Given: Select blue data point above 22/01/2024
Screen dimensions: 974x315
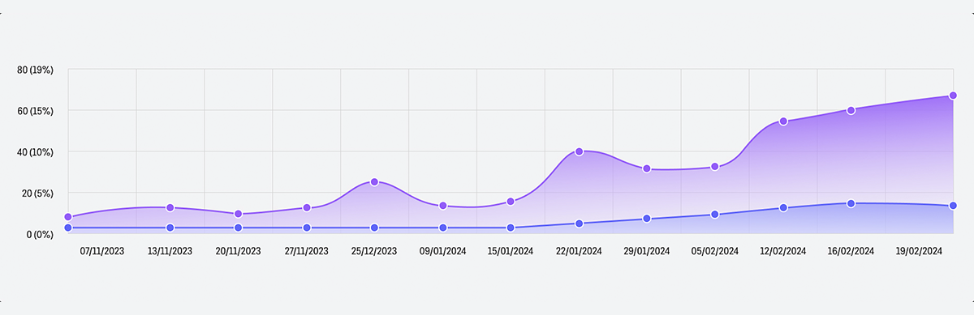Looking at the screenshot, I should (579, 223).
